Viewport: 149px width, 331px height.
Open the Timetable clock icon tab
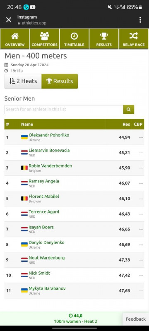74,39
